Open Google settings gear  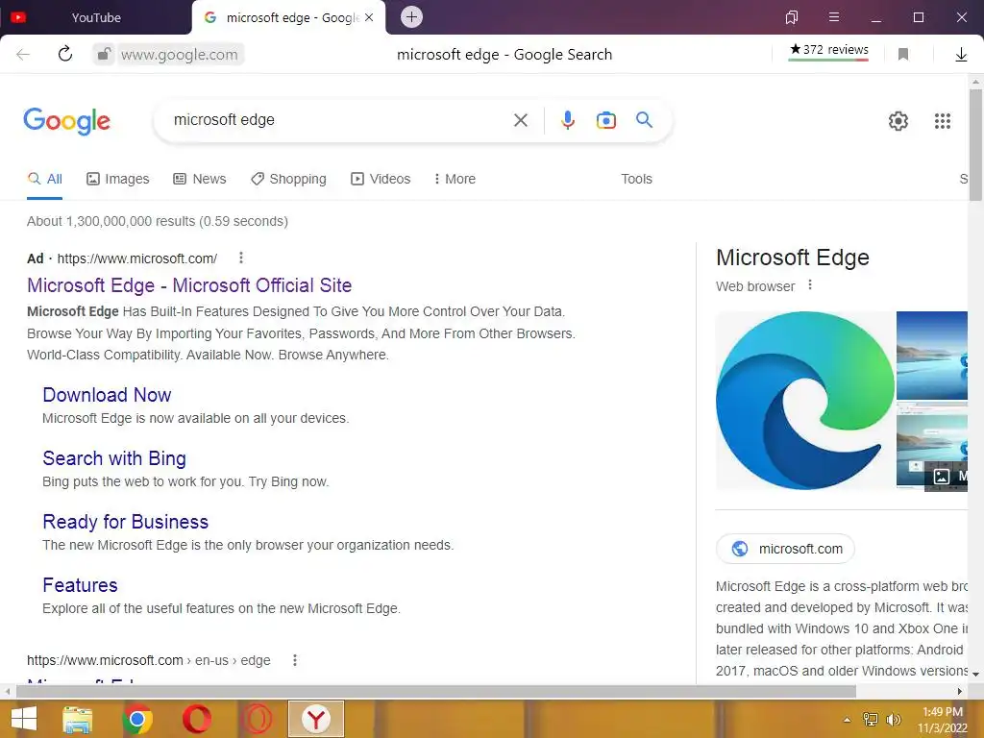pos(898,120)
